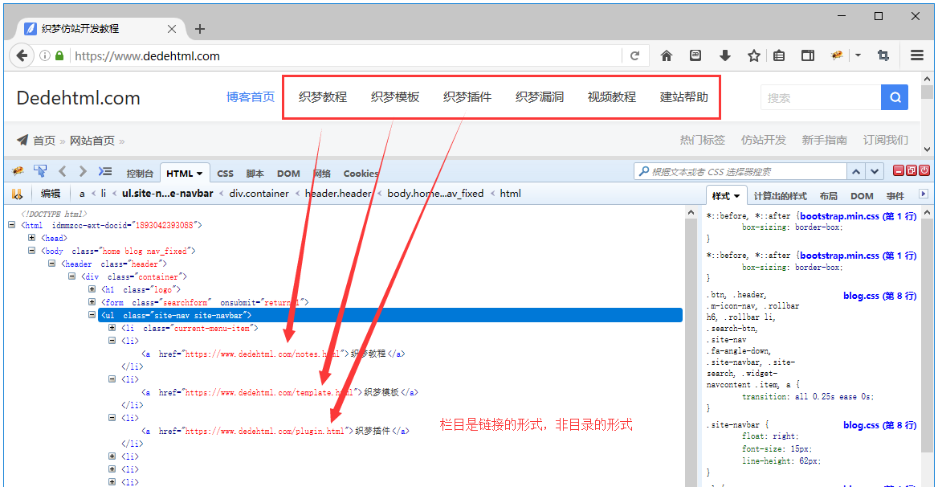Image resolution: width=938 pixels, height=487 pixels.
Task: Open the Firefox downloads arrow icon
Action: point(724,55)
